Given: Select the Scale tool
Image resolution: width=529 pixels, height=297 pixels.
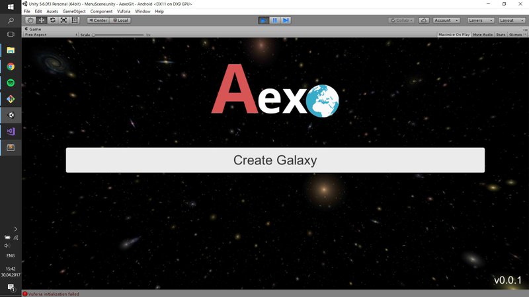Looking at the screenshot, I should tap(63, 20).
